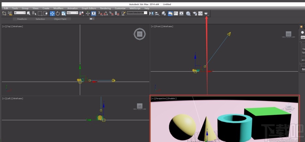Viewport: 305px width, 142px height.
Task: Click the Top viewport ViewCube
Action: click(x=140, y=34)
